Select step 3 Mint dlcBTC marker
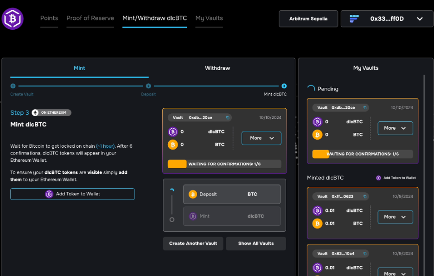Screen dimensions: 434x276 click(284, 86)
